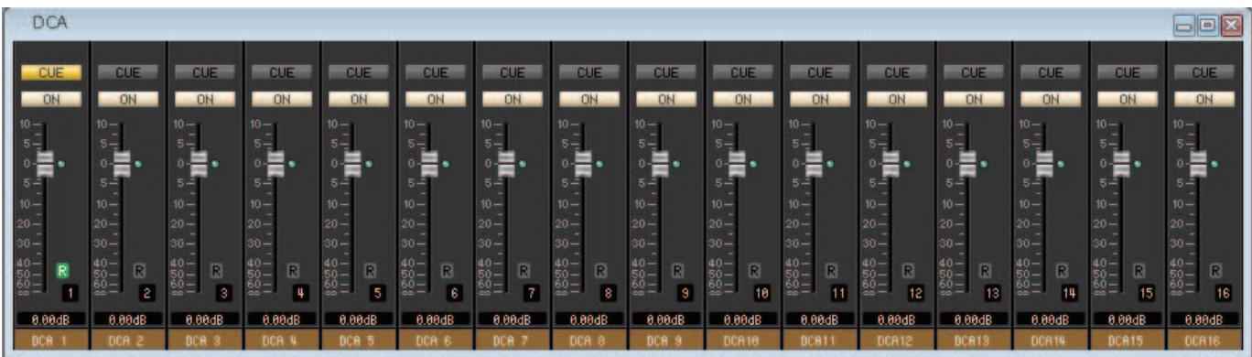The height and width of the screenshot is (357, 1252).
Task: Click the DCA 3 name label
Action: (205, 340)
